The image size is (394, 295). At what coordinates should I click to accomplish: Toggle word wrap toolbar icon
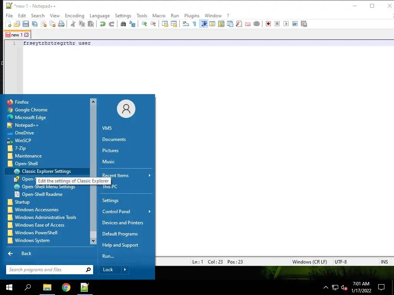186,24
